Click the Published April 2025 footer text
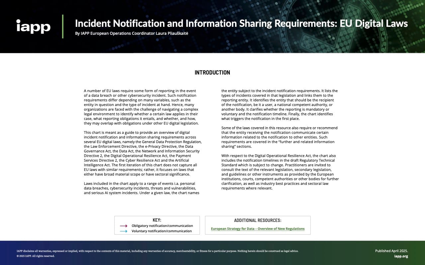425x265 pixels. pos(392,251)
